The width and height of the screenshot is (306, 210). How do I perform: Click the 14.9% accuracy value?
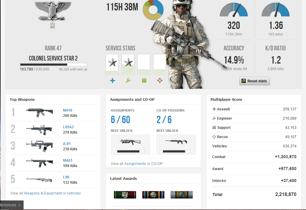[234, 60]
